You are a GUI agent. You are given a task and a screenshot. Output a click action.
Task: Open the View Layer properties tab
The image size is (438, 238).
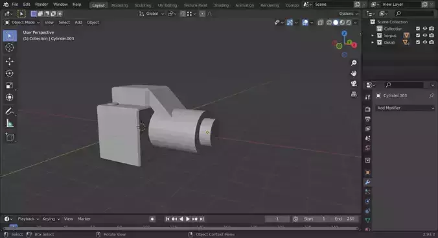367,128
